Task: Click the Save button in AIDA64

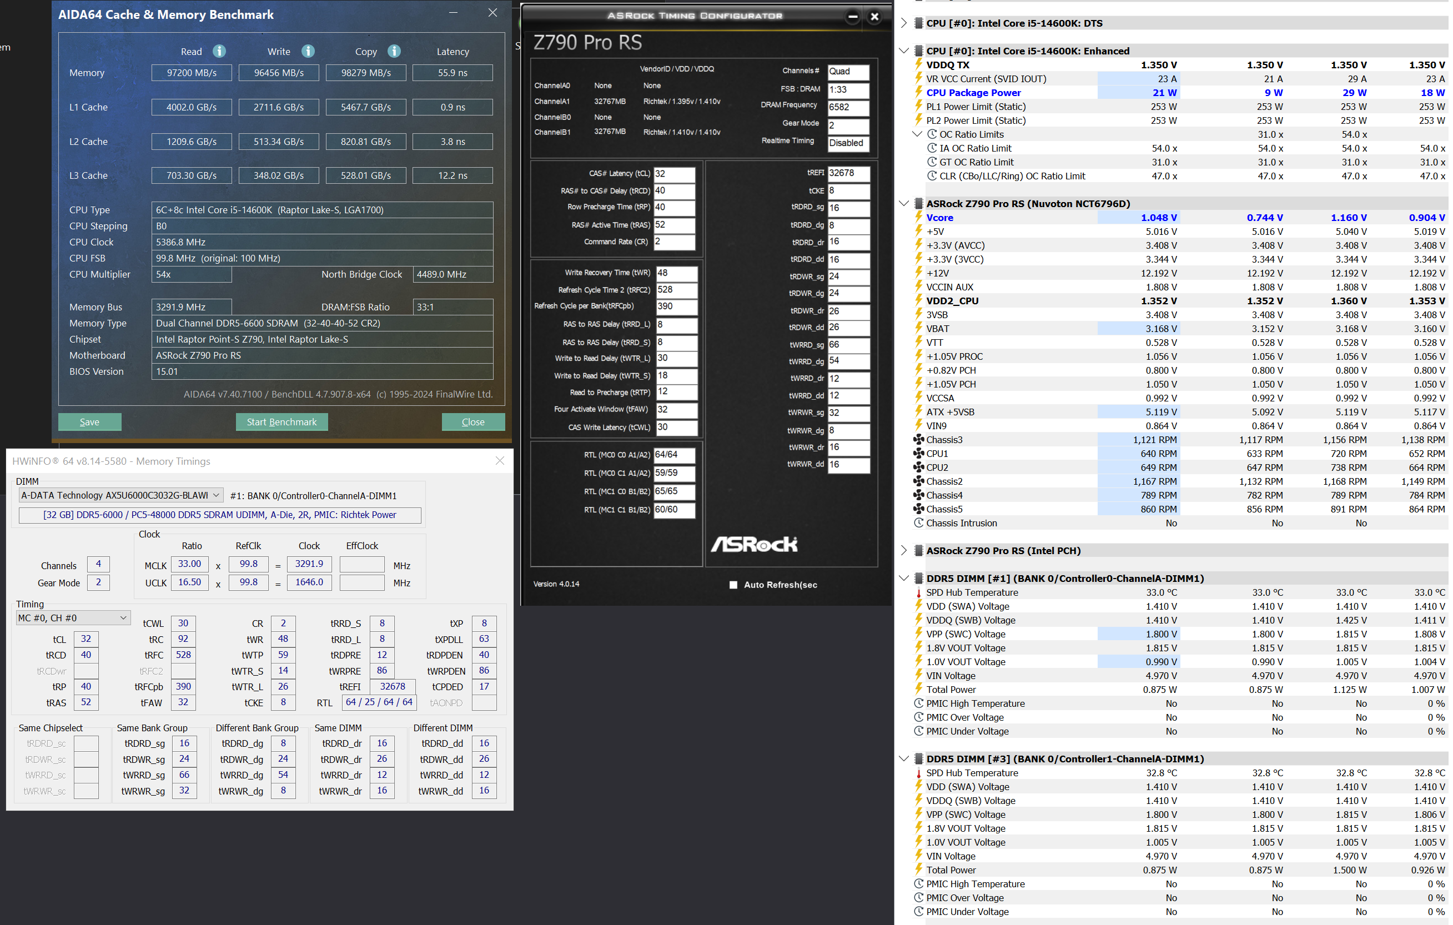Action: pos(89,422)
